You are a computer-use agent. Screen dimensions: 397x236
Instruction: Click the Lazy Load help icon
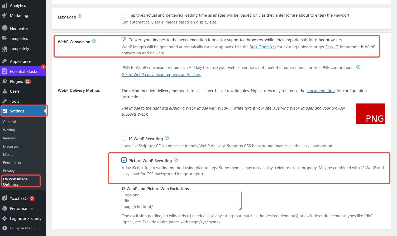click(x=80, y=16)
